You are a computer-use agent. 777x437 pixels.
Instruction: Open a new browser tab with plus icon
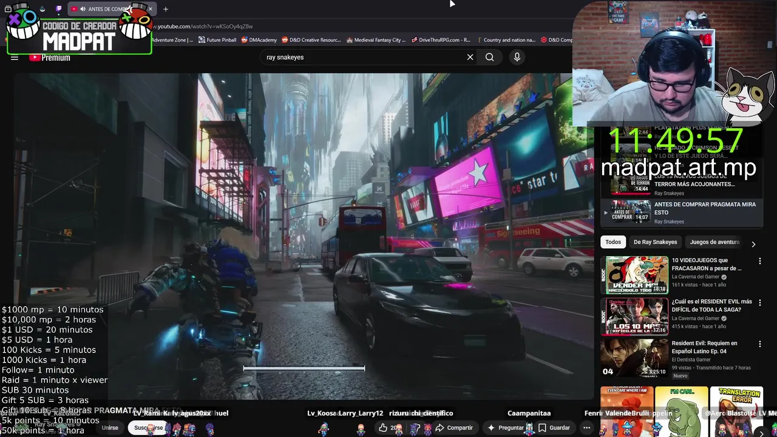tap(165, 9)
